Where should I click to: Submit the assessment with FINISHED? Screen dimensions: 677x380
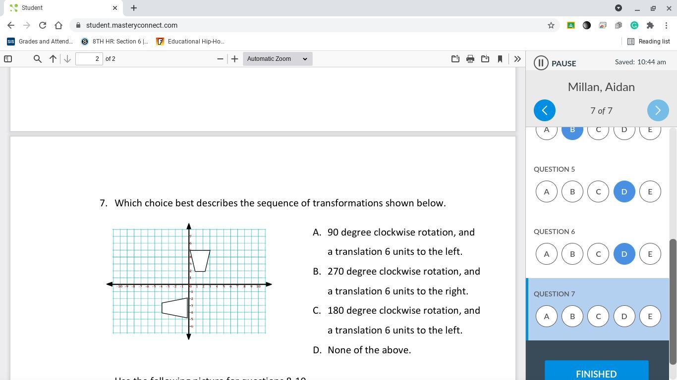[x=597, y=371]
